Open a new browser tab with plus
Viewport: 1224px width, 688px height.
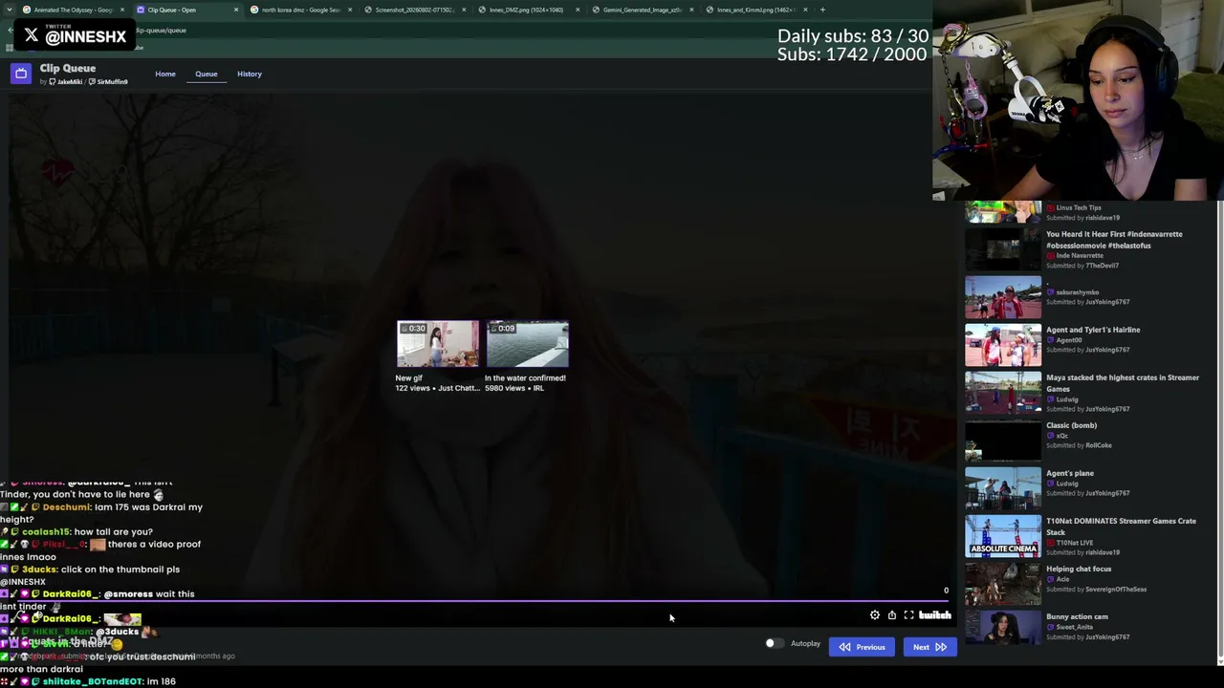click(x=822, y=10)
